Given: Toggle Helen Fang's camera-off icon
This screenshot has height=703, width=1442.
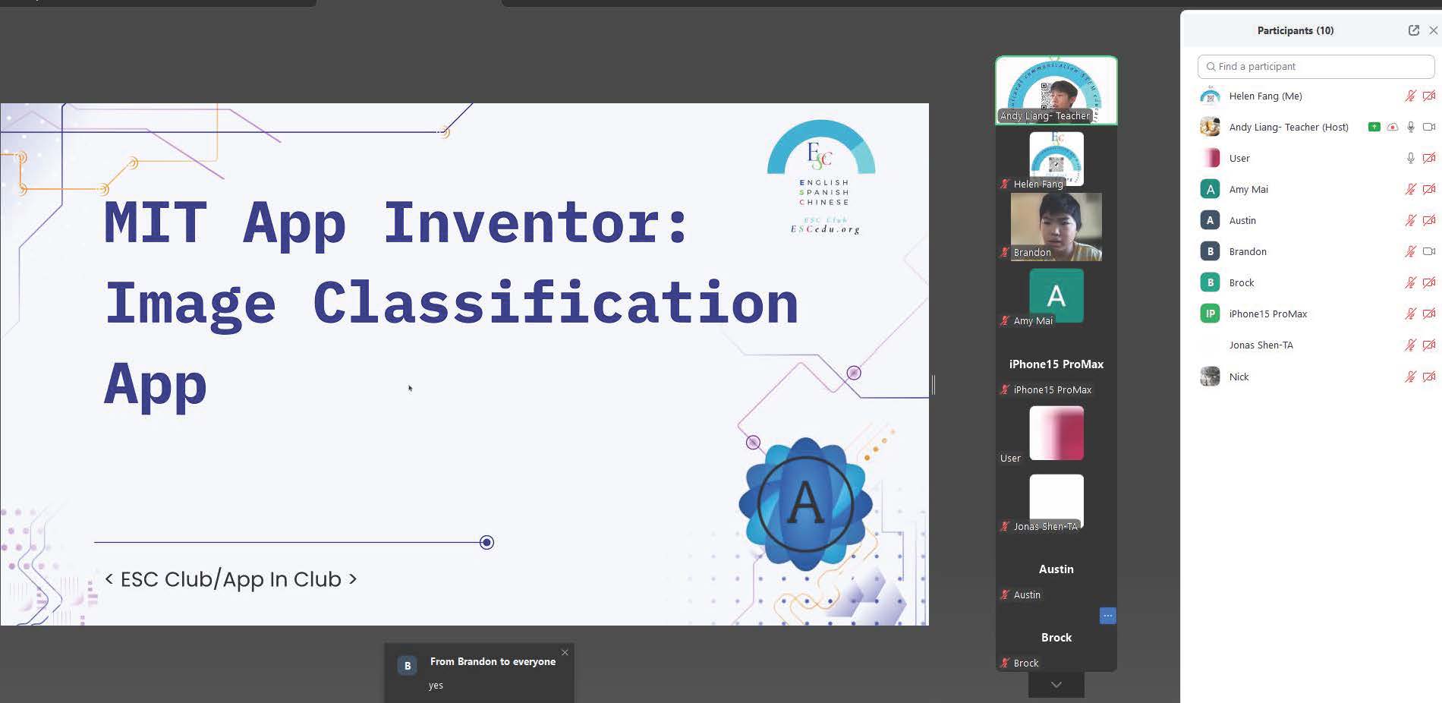Looking at the screenshot, I should pyautogui.click(x=1428, y=96).
